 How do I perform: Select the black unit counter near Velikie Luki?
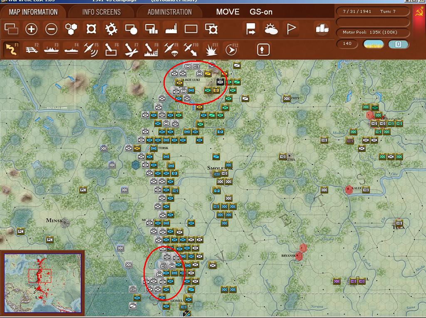point(220,82)
